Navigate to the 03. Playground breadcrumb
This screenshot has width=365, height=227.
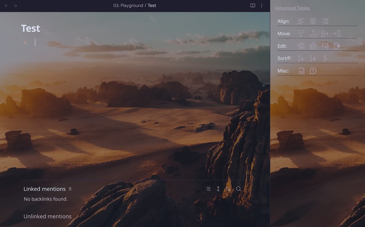[128, 5]
